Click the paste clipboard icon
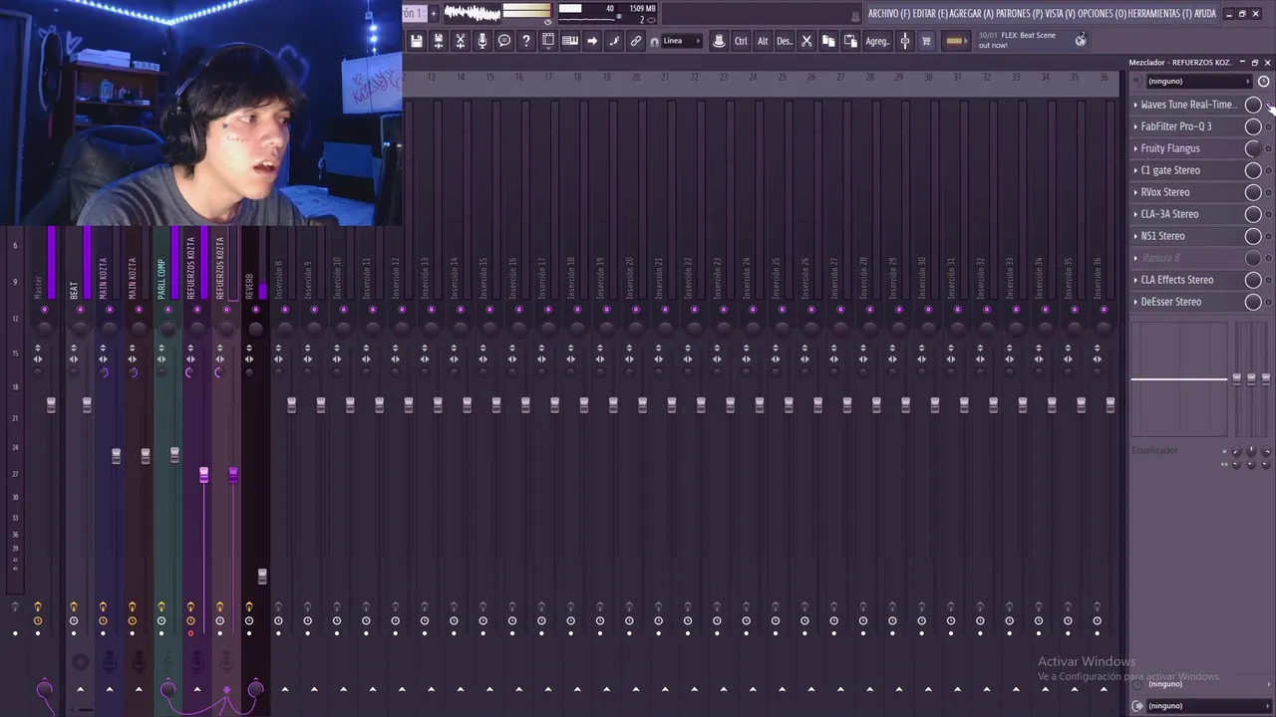The height and width of the screenshot is (717, 1276). (x=850, y=41)
